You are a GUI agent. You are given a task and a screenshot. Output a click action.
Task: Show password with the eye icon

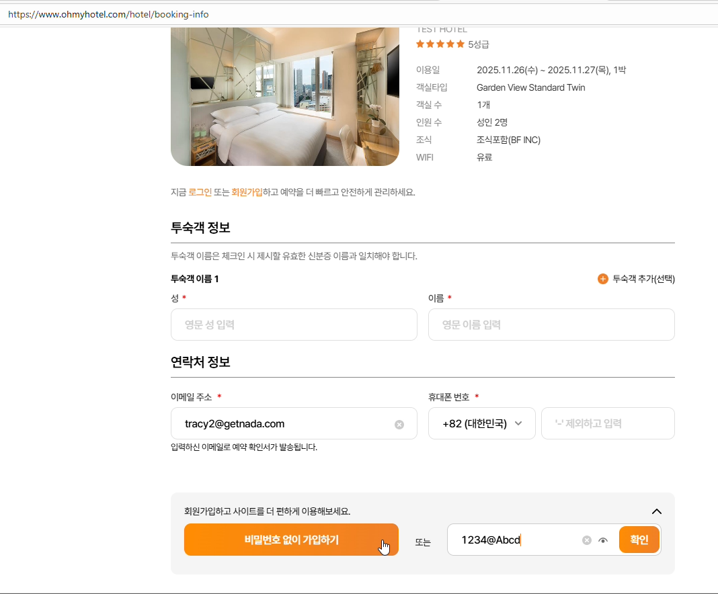coord(603,540)
